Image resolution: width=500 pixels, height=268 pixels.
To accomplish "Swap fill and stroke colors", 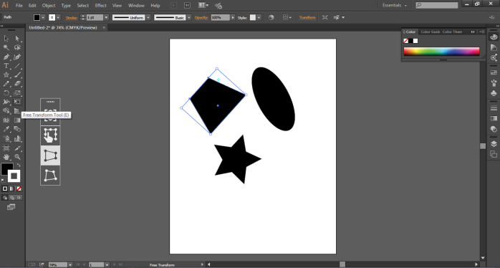I will (19, 165).
